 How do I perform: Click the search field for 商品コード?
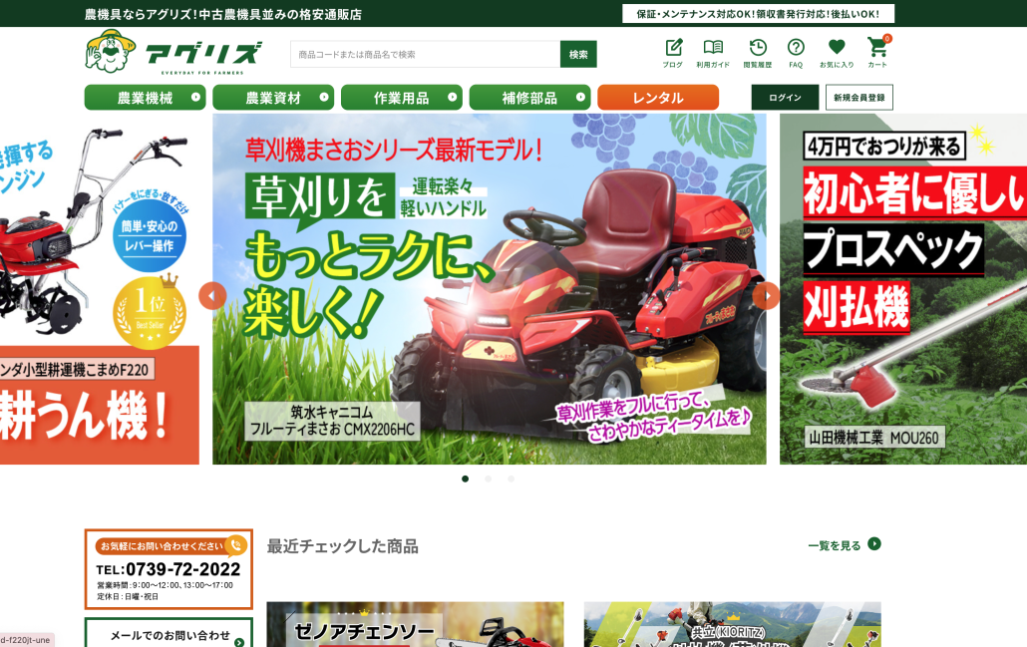(425, 55)
